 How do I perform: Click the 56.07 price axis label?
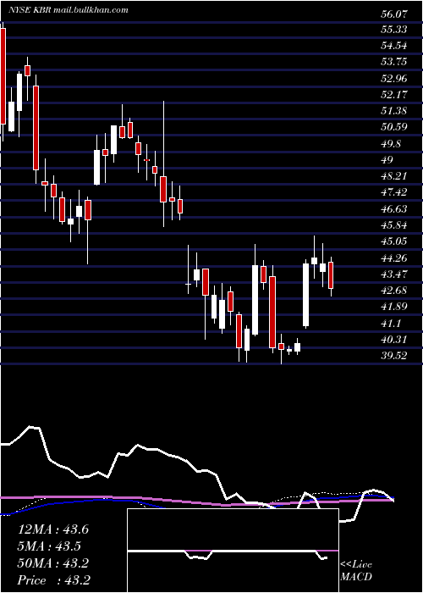click(x=394, y=14)
